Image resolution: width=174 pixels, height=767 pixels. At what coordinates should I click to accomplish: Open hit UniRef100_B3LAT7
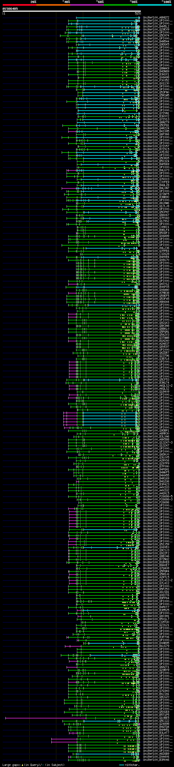156,733
